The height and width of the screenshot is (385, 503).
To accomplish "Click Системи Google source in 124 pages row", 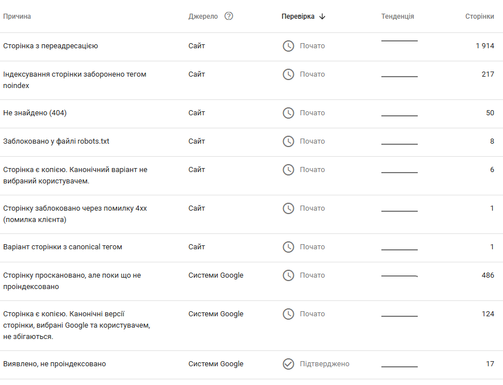I will [x=215, y=314].
